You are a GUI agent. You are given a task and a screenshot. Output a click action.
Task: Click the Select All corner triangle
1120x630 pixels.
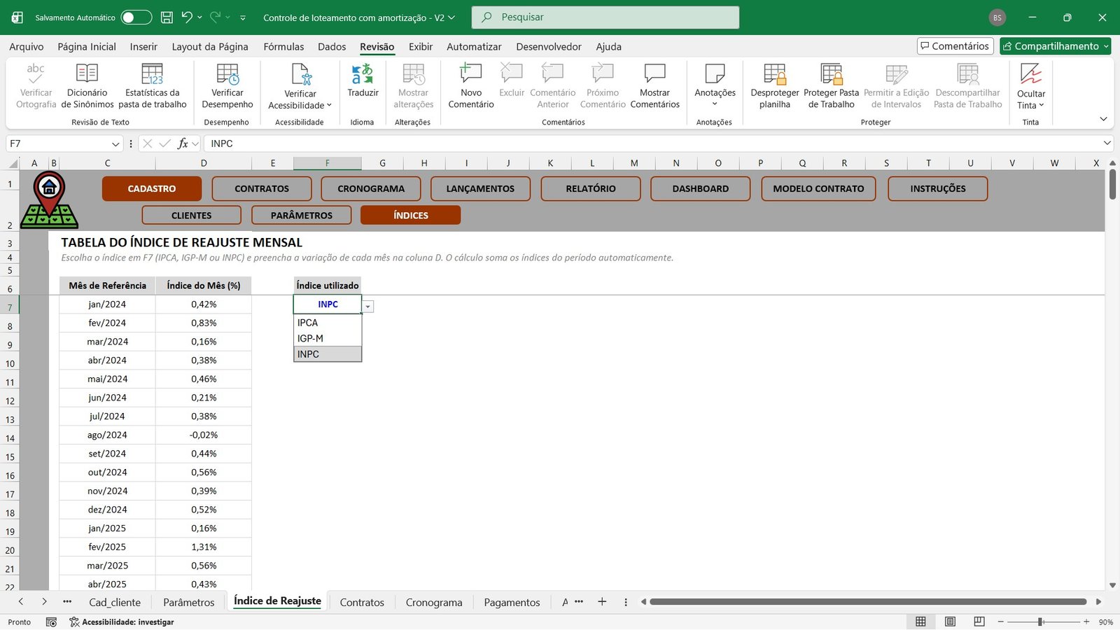[13, 164]
